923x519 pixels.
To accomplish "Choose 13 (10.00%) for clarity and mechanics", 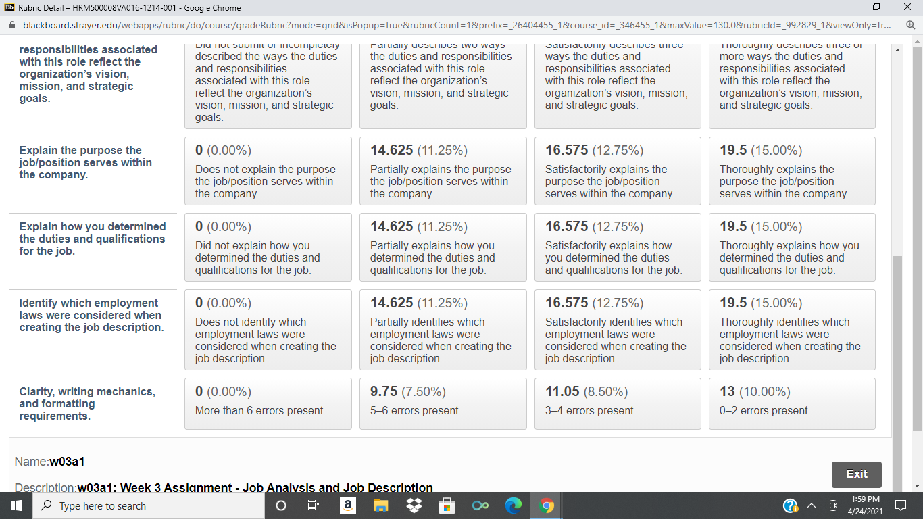I will click(x=792, y=403).
